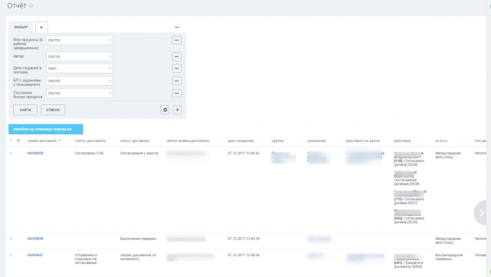Screen dimensions: 491x277
Task: Add a filter field with bottom plus
Action: coord(177,110)
